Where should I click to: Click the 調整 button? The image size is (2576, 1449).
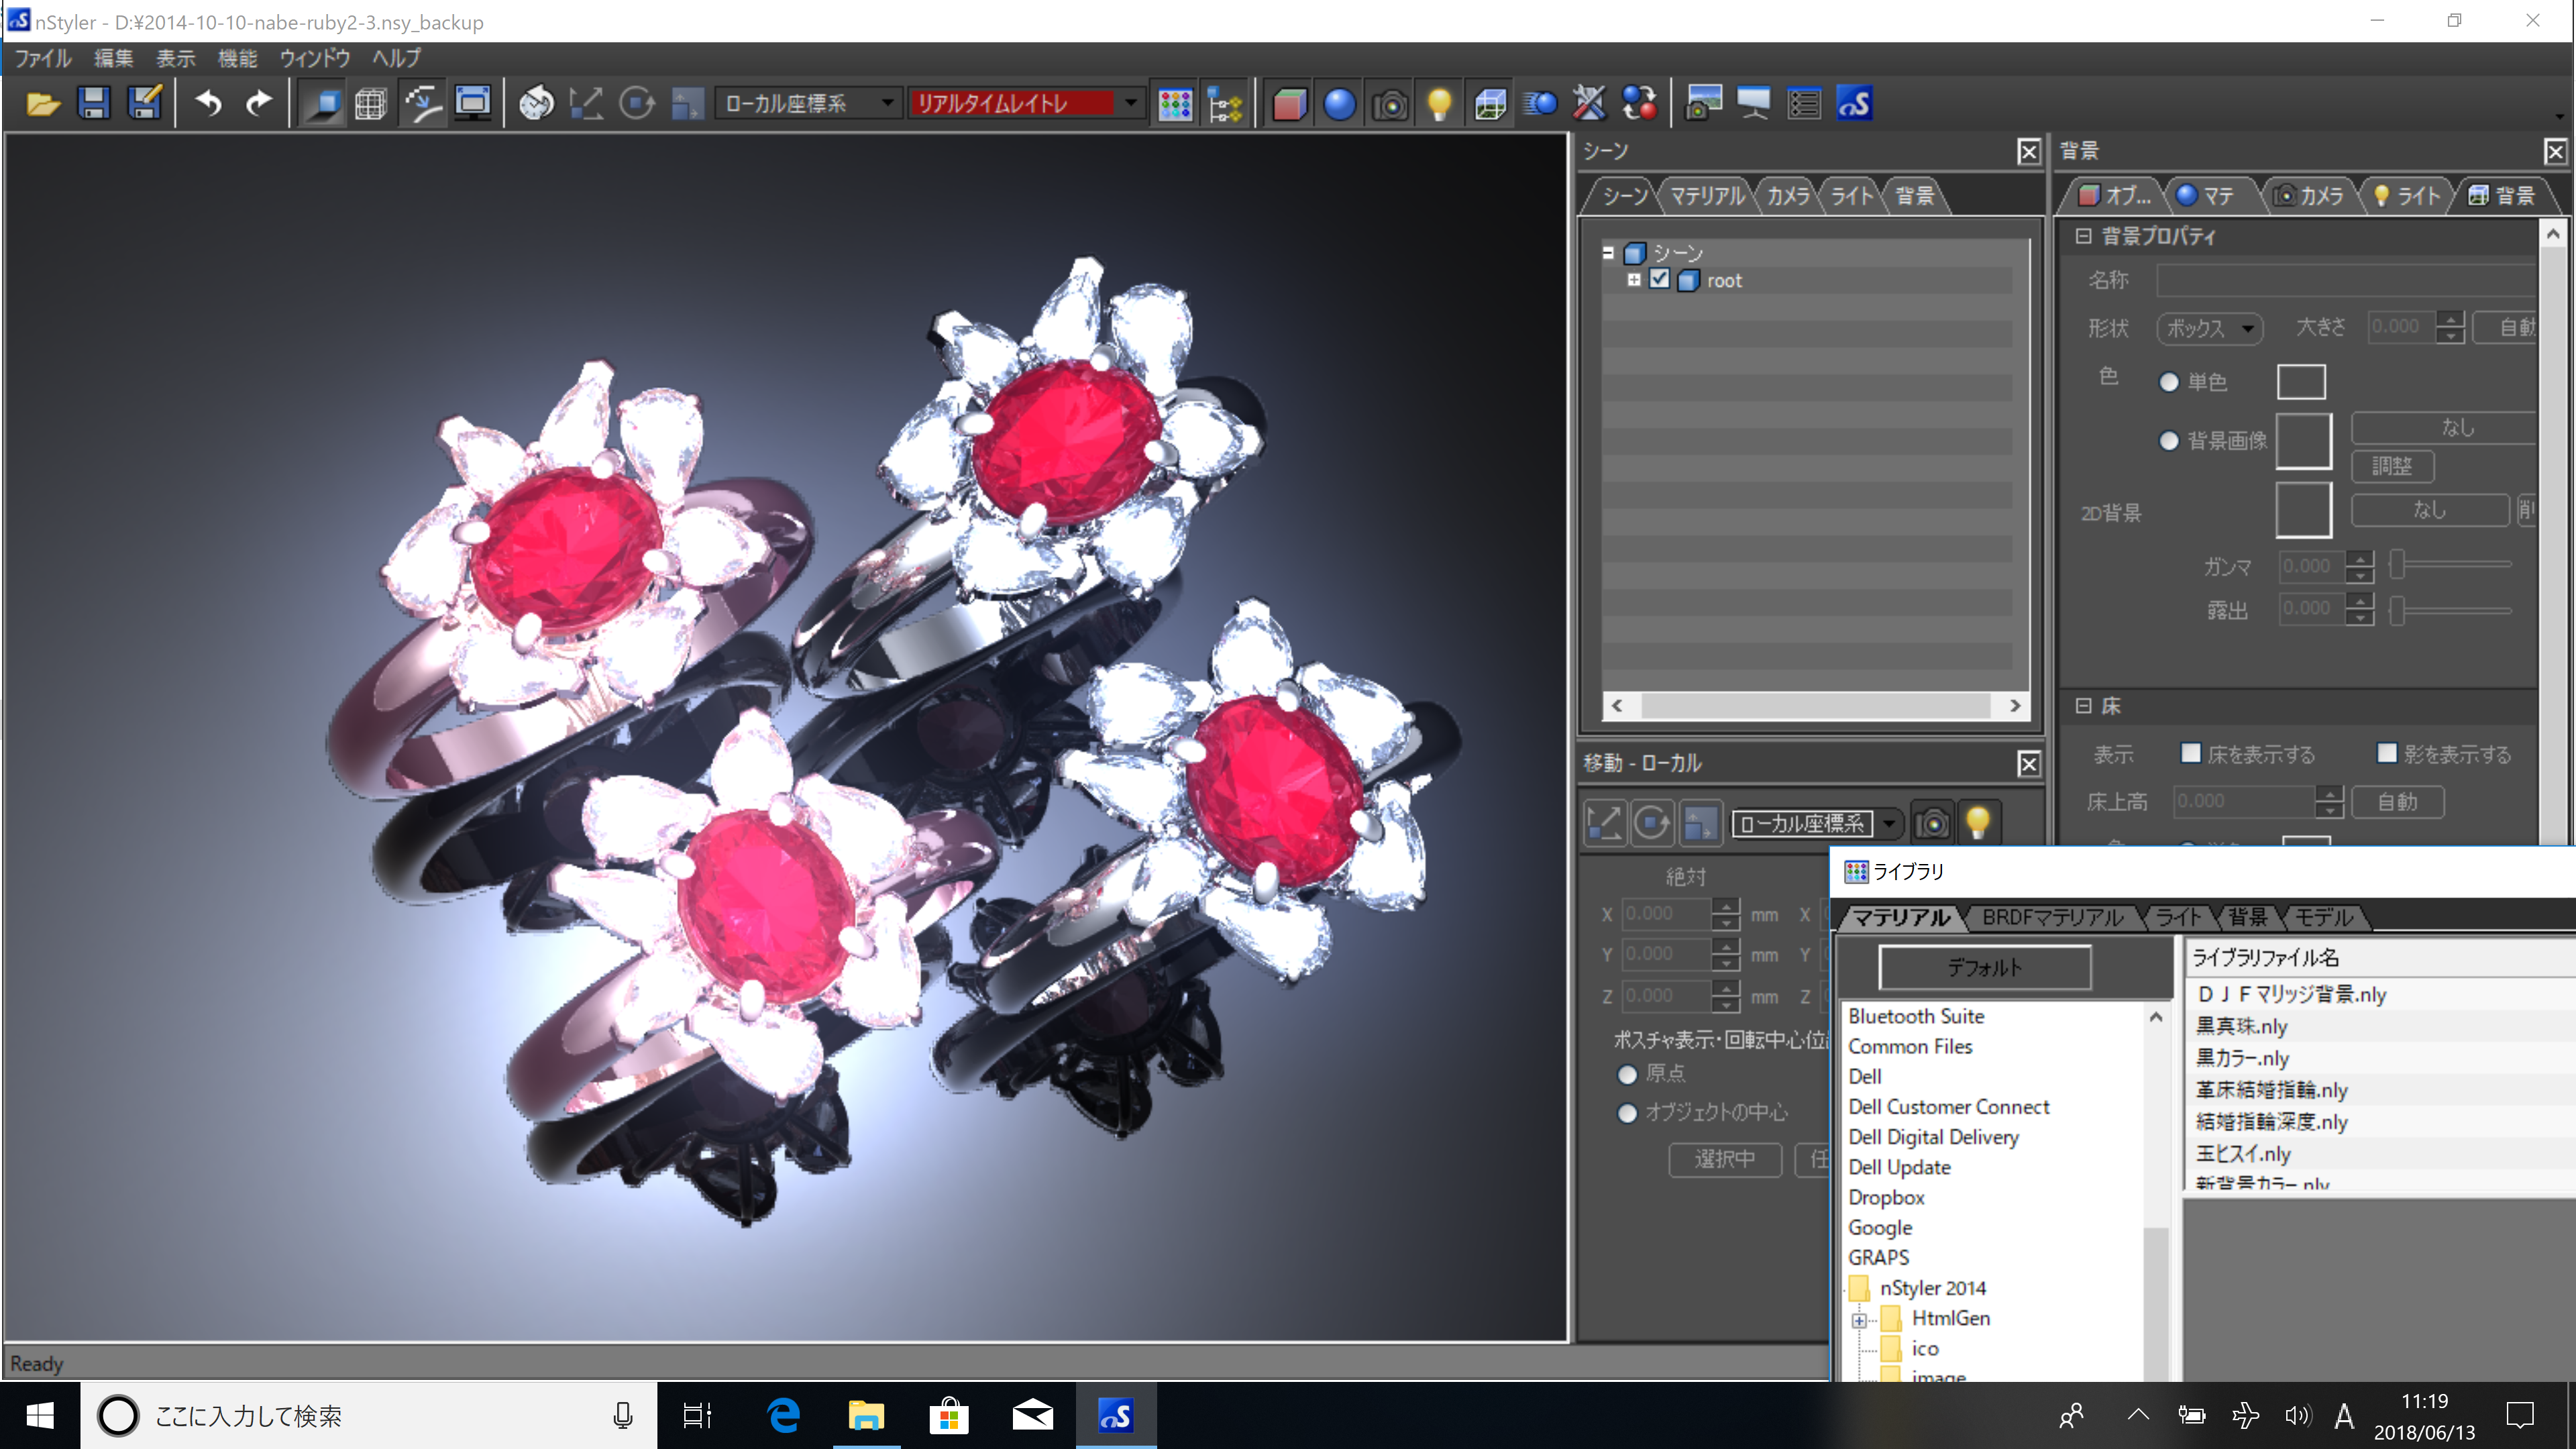[2391, 466]
